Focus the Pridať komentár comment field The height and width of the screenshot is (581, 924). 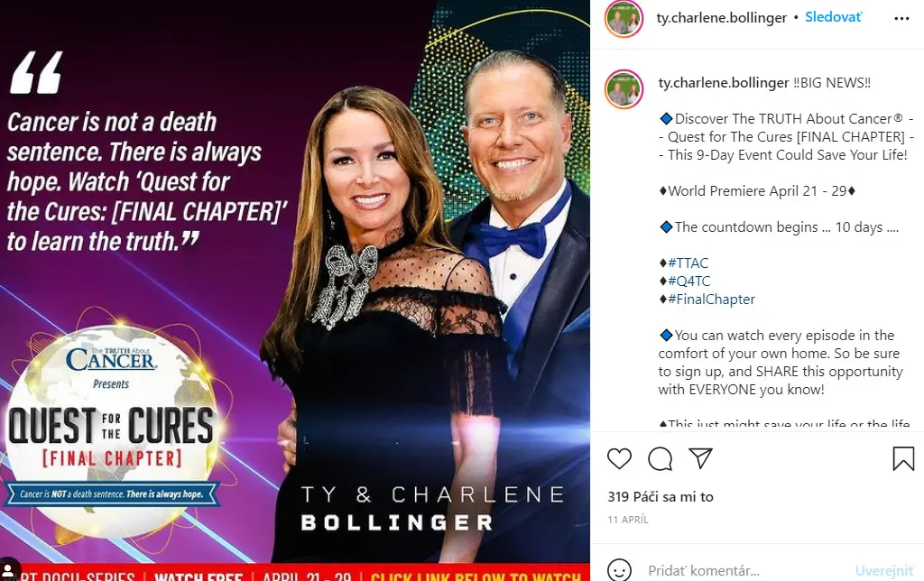(x=746, y=570)
